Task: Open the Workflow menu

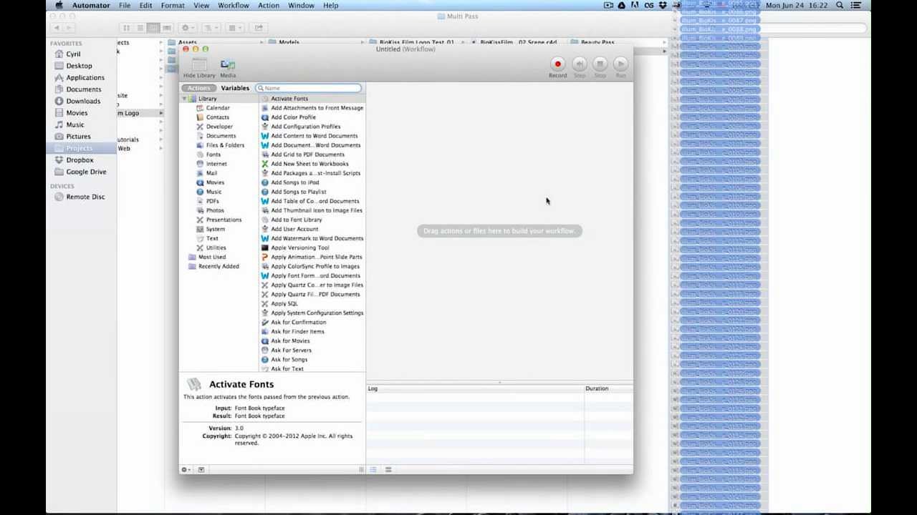Action: pos(234,5)
